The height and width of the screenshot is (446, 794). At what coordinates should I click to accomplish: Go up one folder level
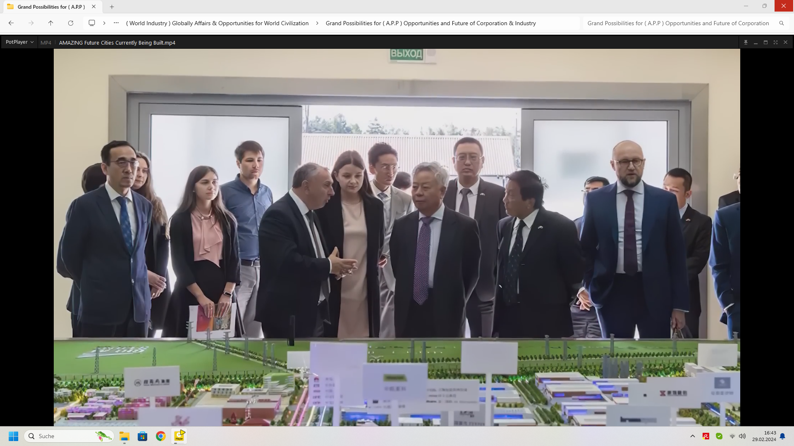pos(51,23)
